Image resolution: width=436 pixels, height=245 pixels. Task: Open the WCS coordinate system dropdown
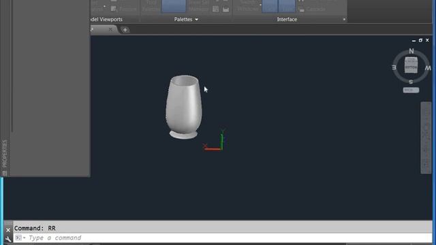(x=411, y=90)
